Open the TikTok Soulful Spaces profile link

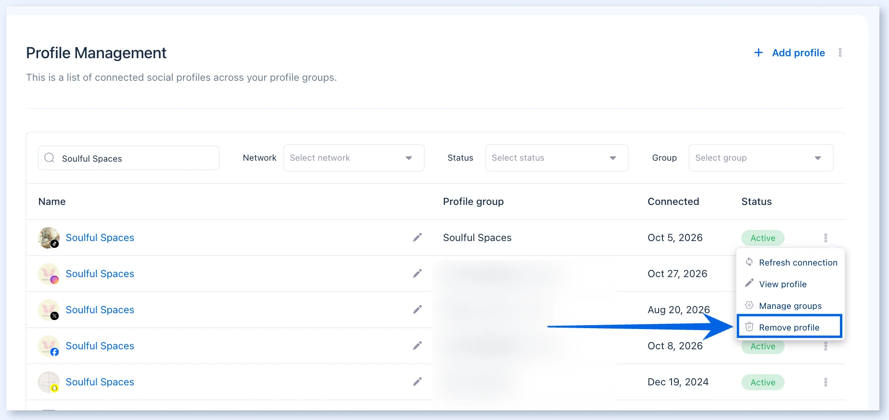point(100,238)
